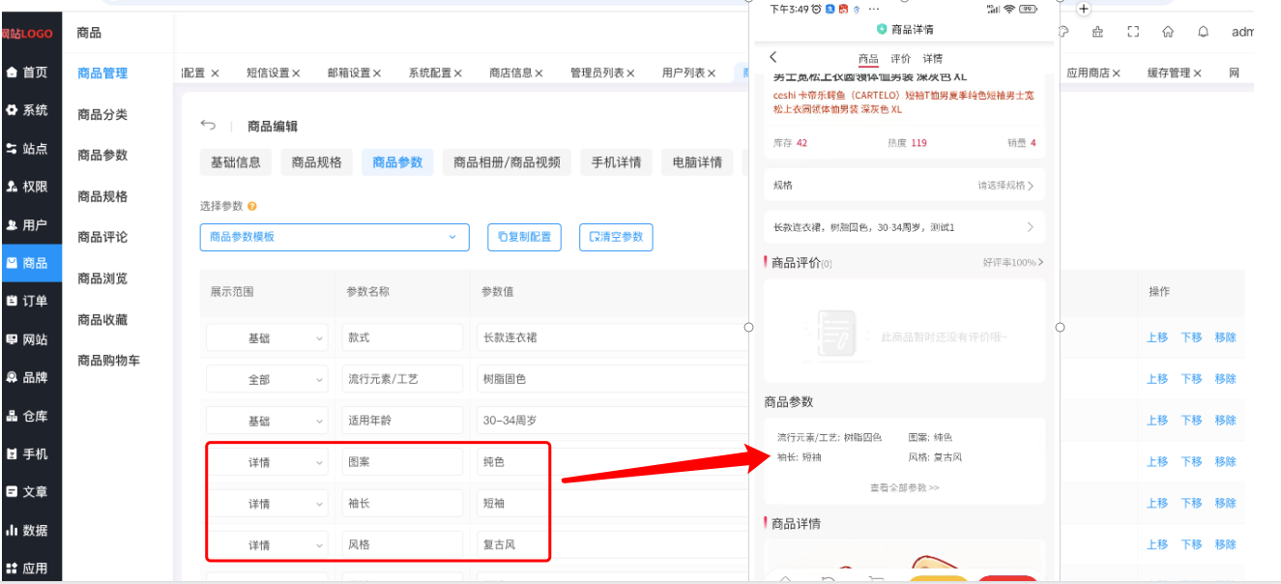Screen dimensions: 1281x584
Task: Close the 短信设置 tab
Action: pyautogui.click(x=297, y=73)
